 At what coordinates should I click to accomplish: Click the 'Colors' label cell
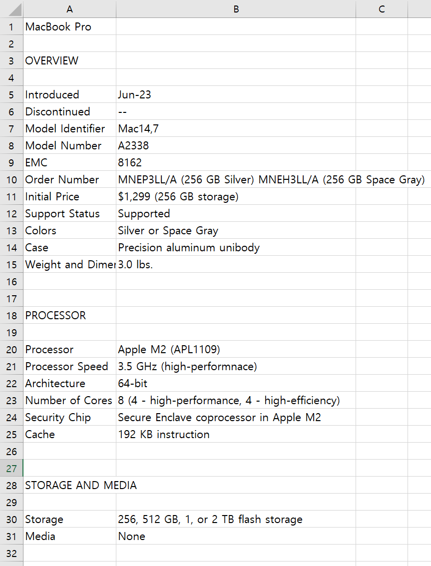pyautogui.click(x=69, y=230)
